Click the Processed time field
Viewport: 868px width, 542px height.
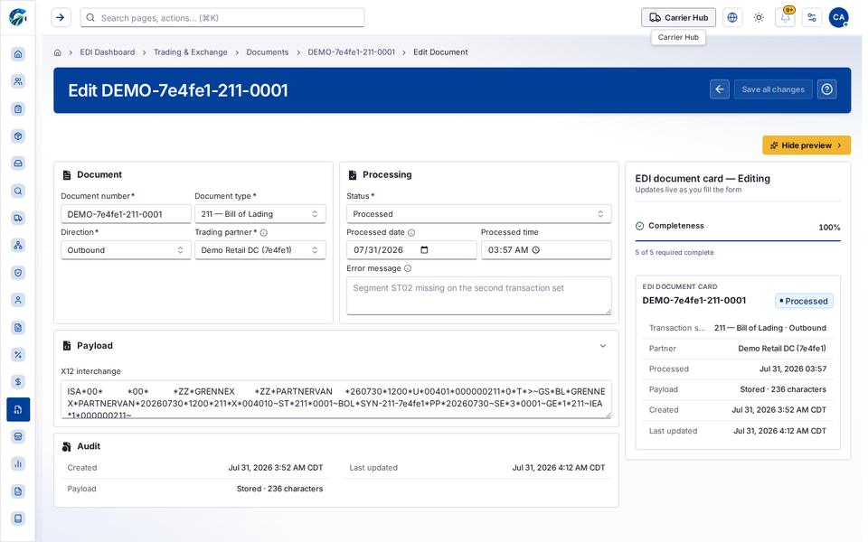coord(546,250)
